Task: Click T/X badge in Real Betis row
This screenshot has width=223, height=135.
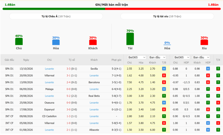Action: click(x=218, y=96)
